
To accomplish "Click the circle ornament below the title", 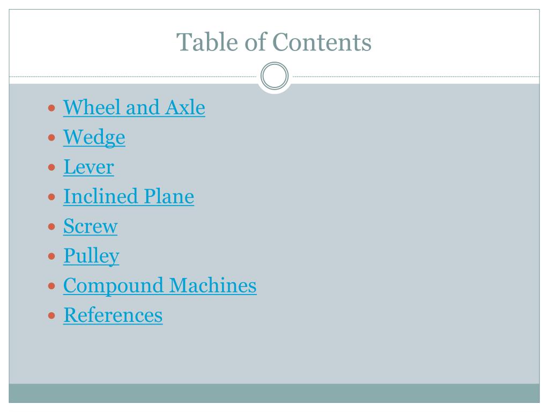I will pyautogui.click(x=274, y=76).
